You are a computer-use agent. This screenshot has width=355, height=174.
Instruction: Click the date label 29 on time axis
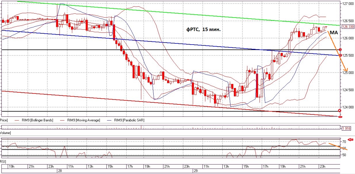tap(195, 171)
